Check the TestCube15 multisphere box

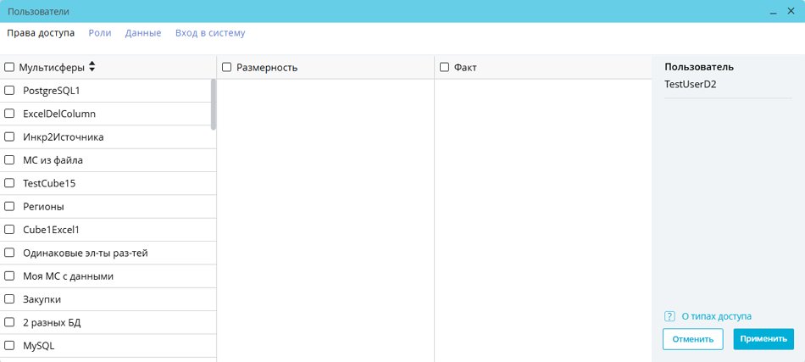10,183
